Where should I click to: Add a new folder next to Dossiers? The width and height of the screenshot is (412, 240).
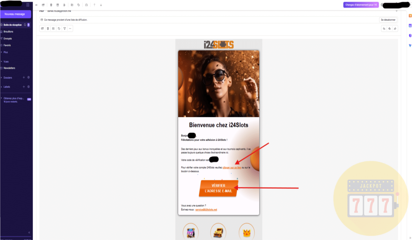pos(23,77)
